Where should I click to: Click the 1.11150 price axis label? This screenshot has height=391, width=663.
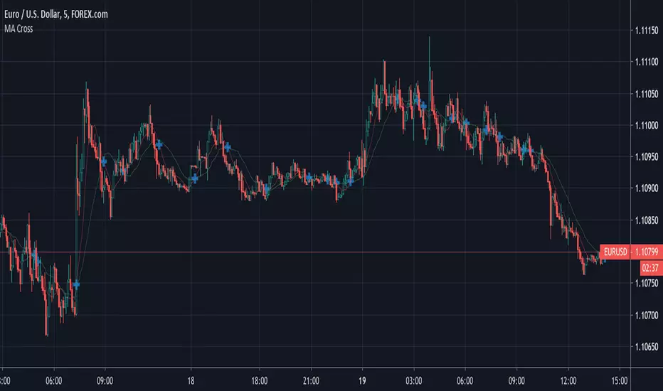click(x=647, y=31)
